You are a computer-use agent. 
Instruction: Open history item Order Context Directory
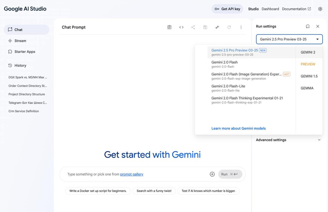[x=28, y=86]
